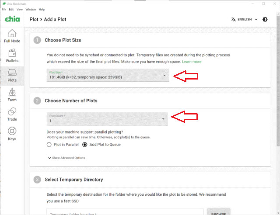Click the vertical scrollbar thumb
This screenshot has height=215, width=280.
point(278,81)
